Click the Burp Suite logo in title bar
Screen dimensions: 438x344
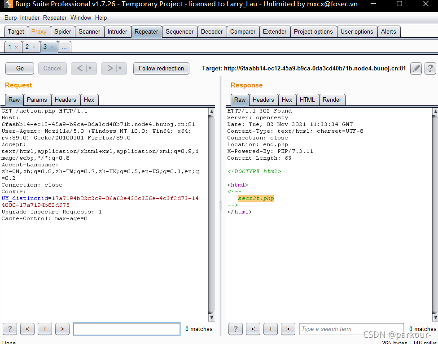(9, 4)
